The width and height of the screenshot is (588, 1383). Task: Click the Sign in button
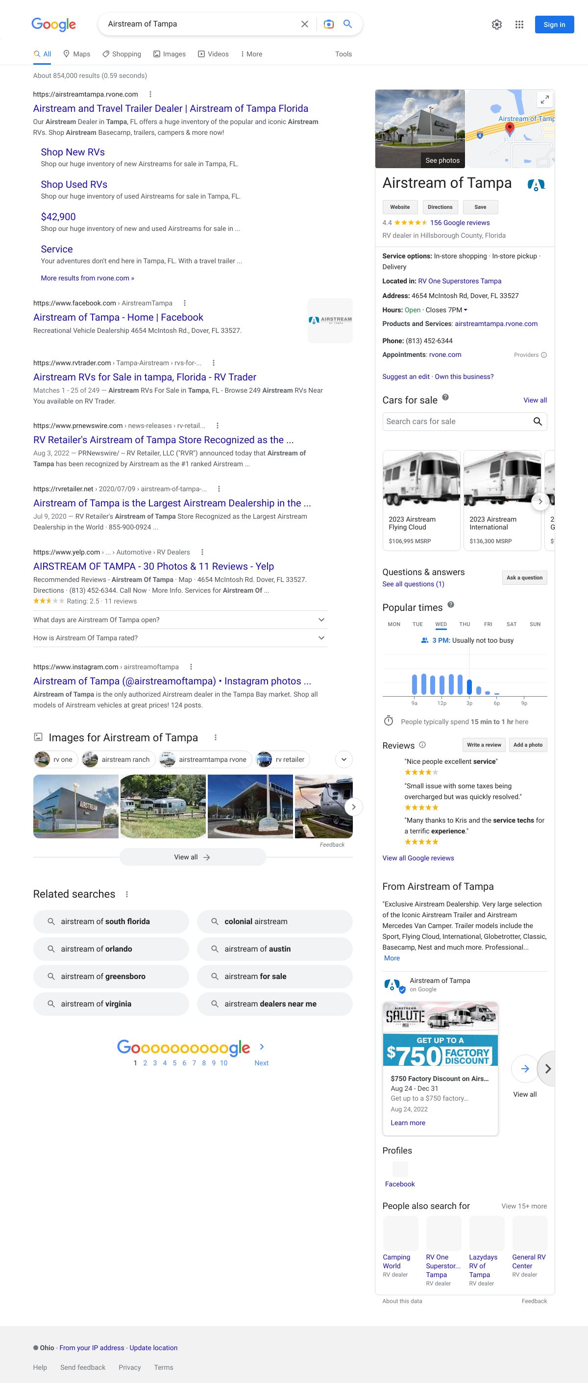(x=554, y=25)
